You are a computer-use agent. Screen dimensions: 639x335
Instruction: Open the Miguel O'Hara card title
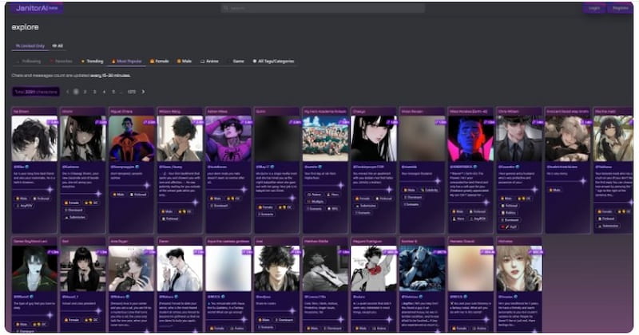click(x=121, y=112)
